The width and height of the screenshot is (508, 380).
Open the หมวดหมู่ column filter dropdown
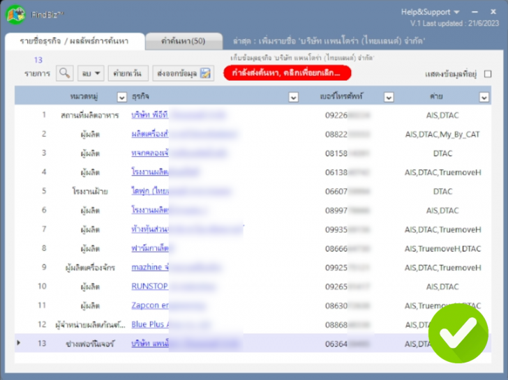click(x=122, y=97)
